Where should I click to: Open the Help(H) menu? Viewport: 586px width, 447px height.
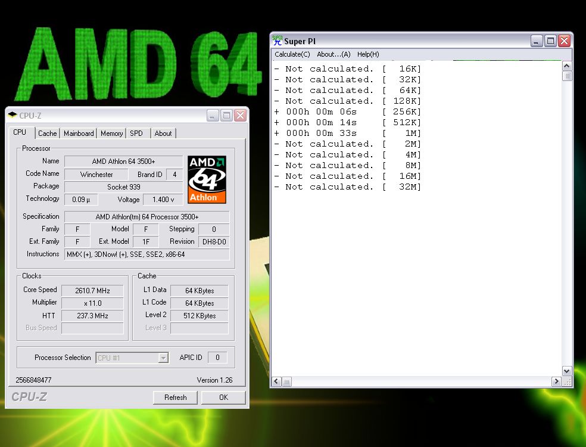[368, 54]
